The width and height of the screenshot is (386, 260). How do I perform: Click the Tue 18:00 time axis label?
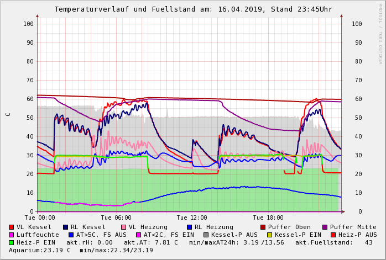point(268,217)
